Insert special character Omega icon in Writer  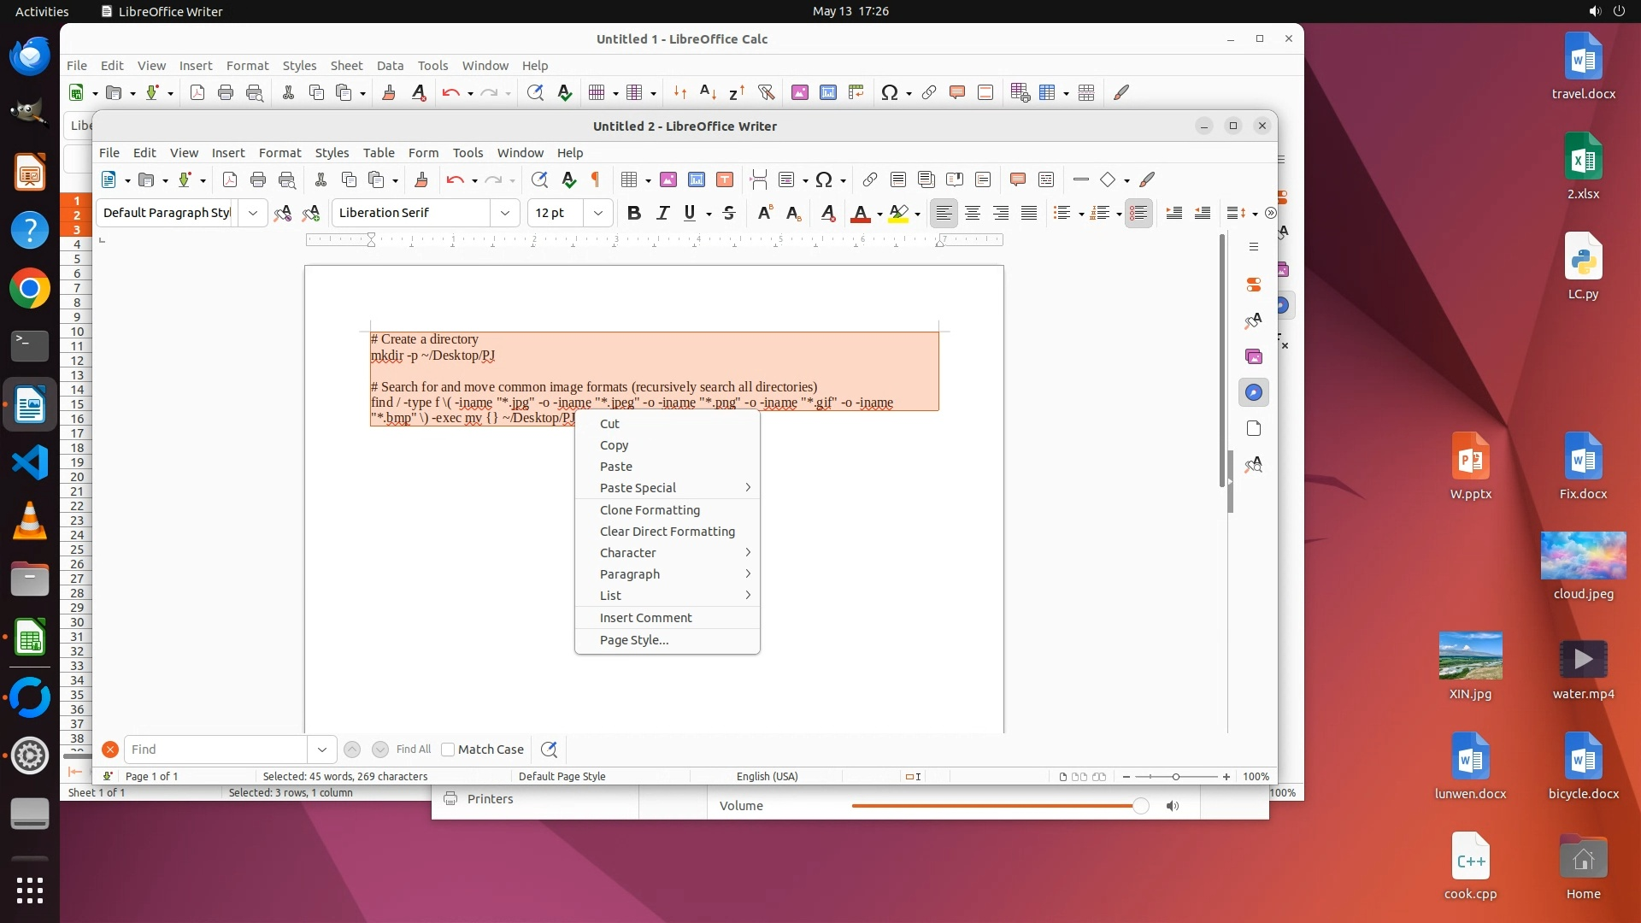tap(823, 179)
